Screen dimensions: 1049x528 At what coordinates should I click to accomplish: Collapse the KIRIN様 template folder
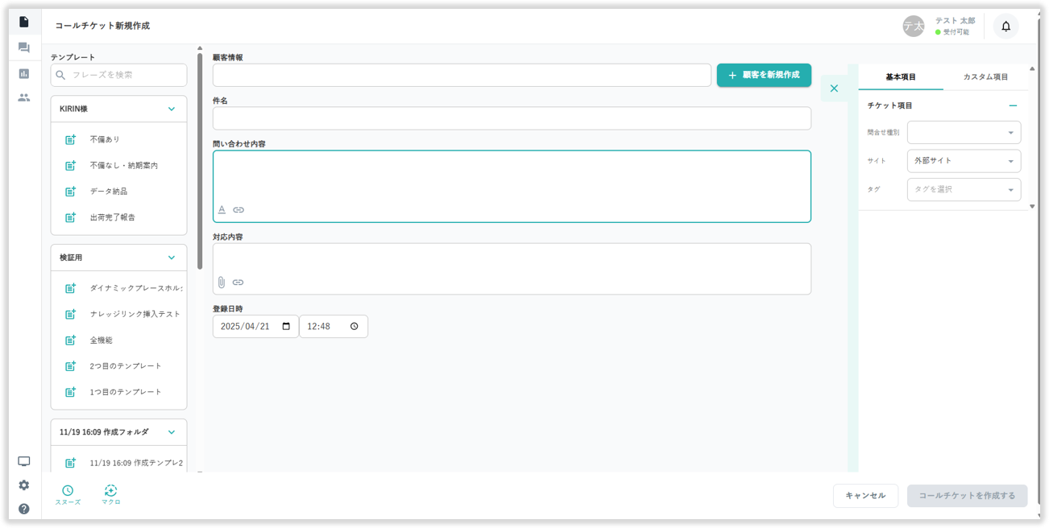[171, 109]
